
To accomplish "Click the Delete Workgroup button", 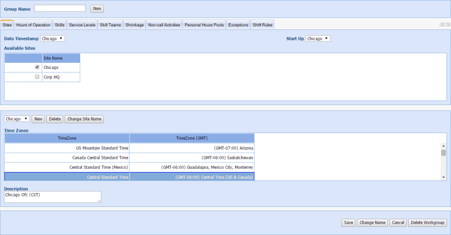I will pyautogui.click(x=428, y=223).
